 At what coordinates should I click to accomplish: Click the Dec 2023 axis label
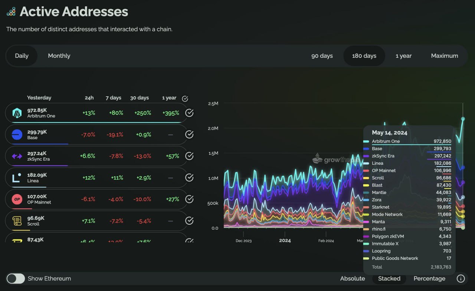click(243, 241)
